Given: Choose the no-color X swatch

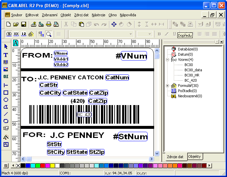Looking at the screenshot, I should [x=18, y=166].
